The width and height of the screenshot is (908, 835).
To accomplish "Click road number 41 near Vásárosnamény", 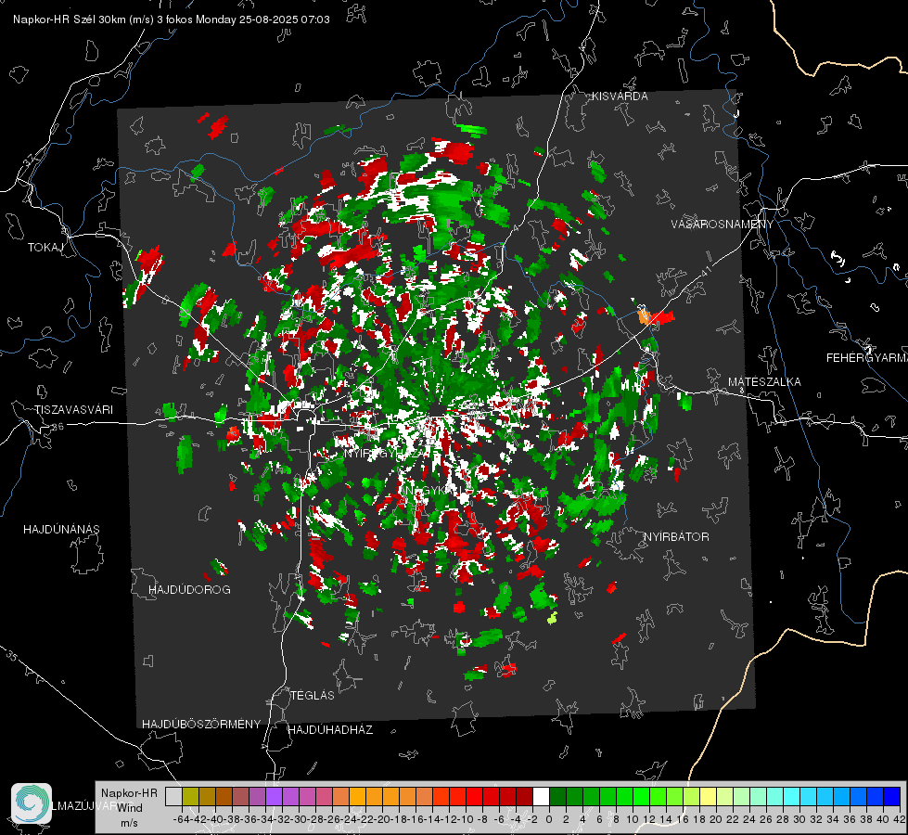I will pos(705,271).
